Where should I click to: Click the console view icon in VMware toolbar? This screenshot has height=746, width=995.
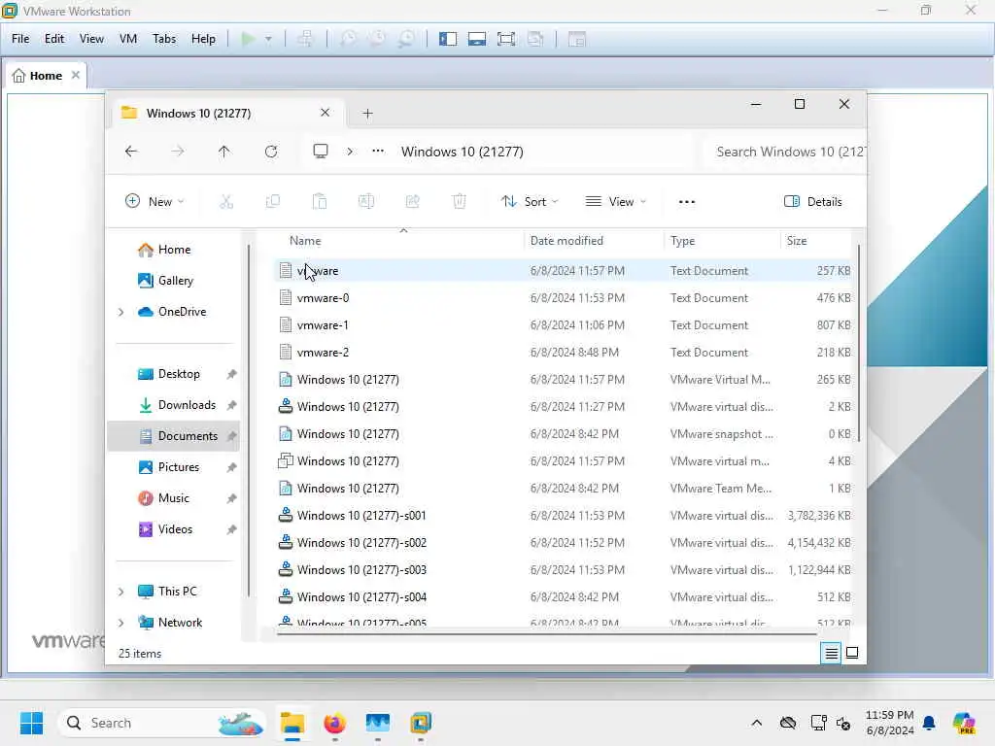tap(577, 39)
